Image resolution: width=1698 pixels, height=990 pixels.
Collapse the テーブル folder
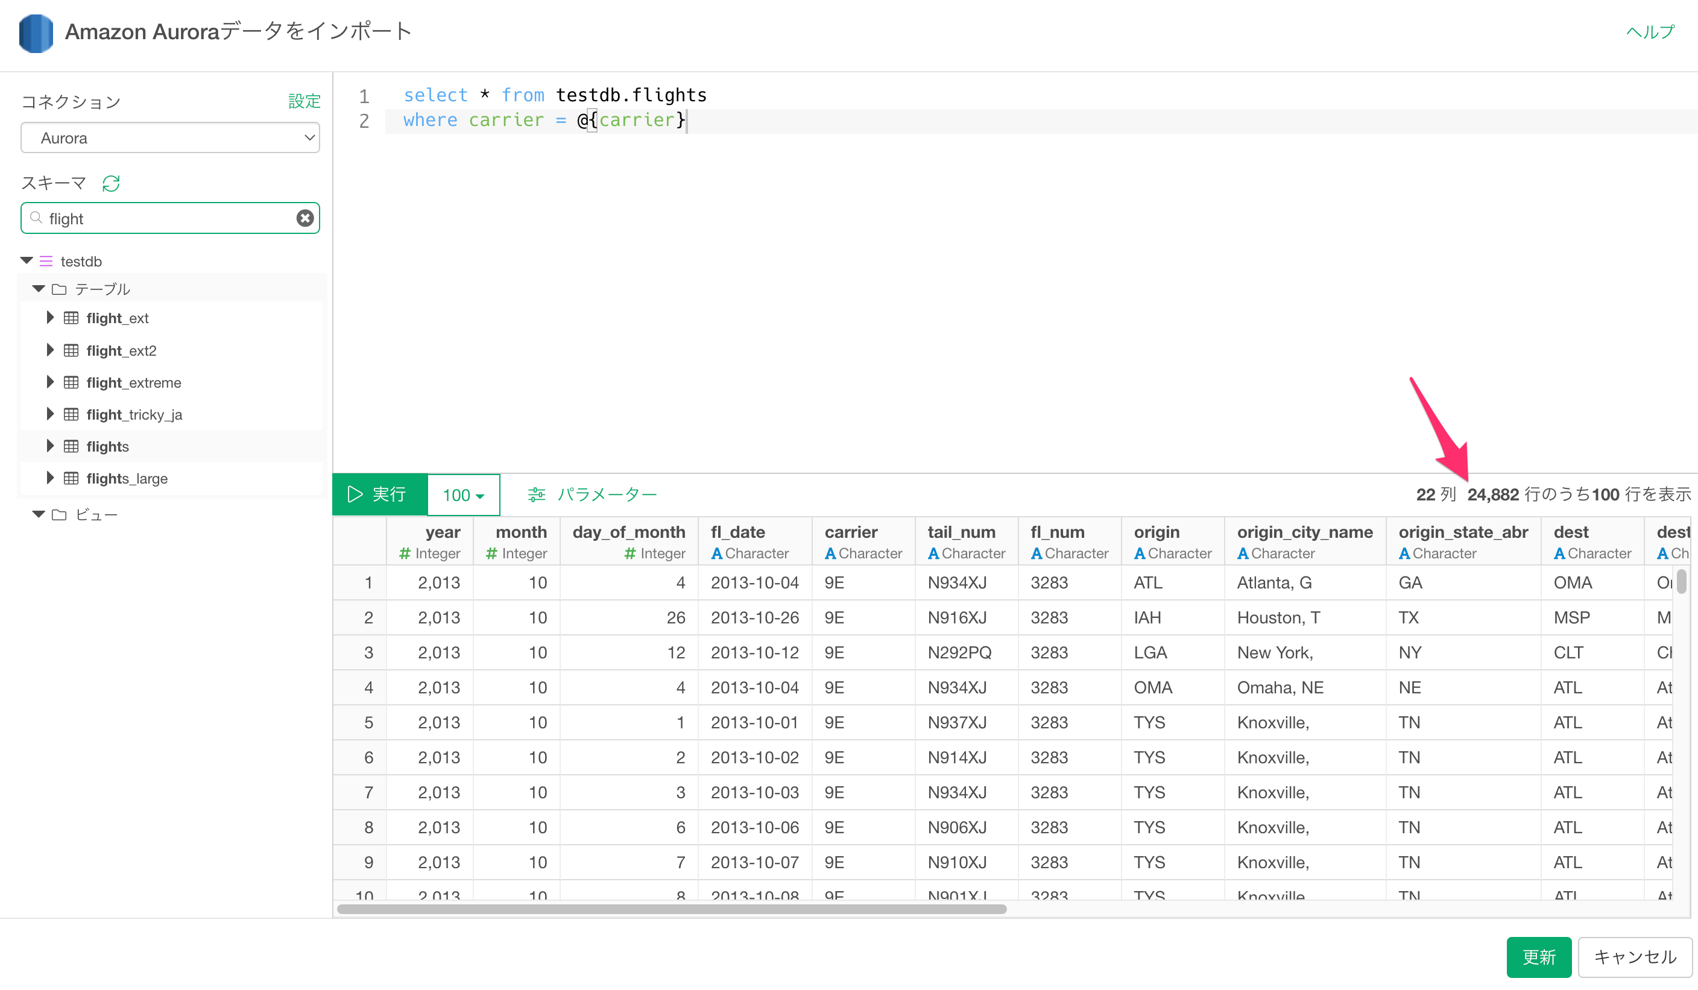[x=39, y=288]
